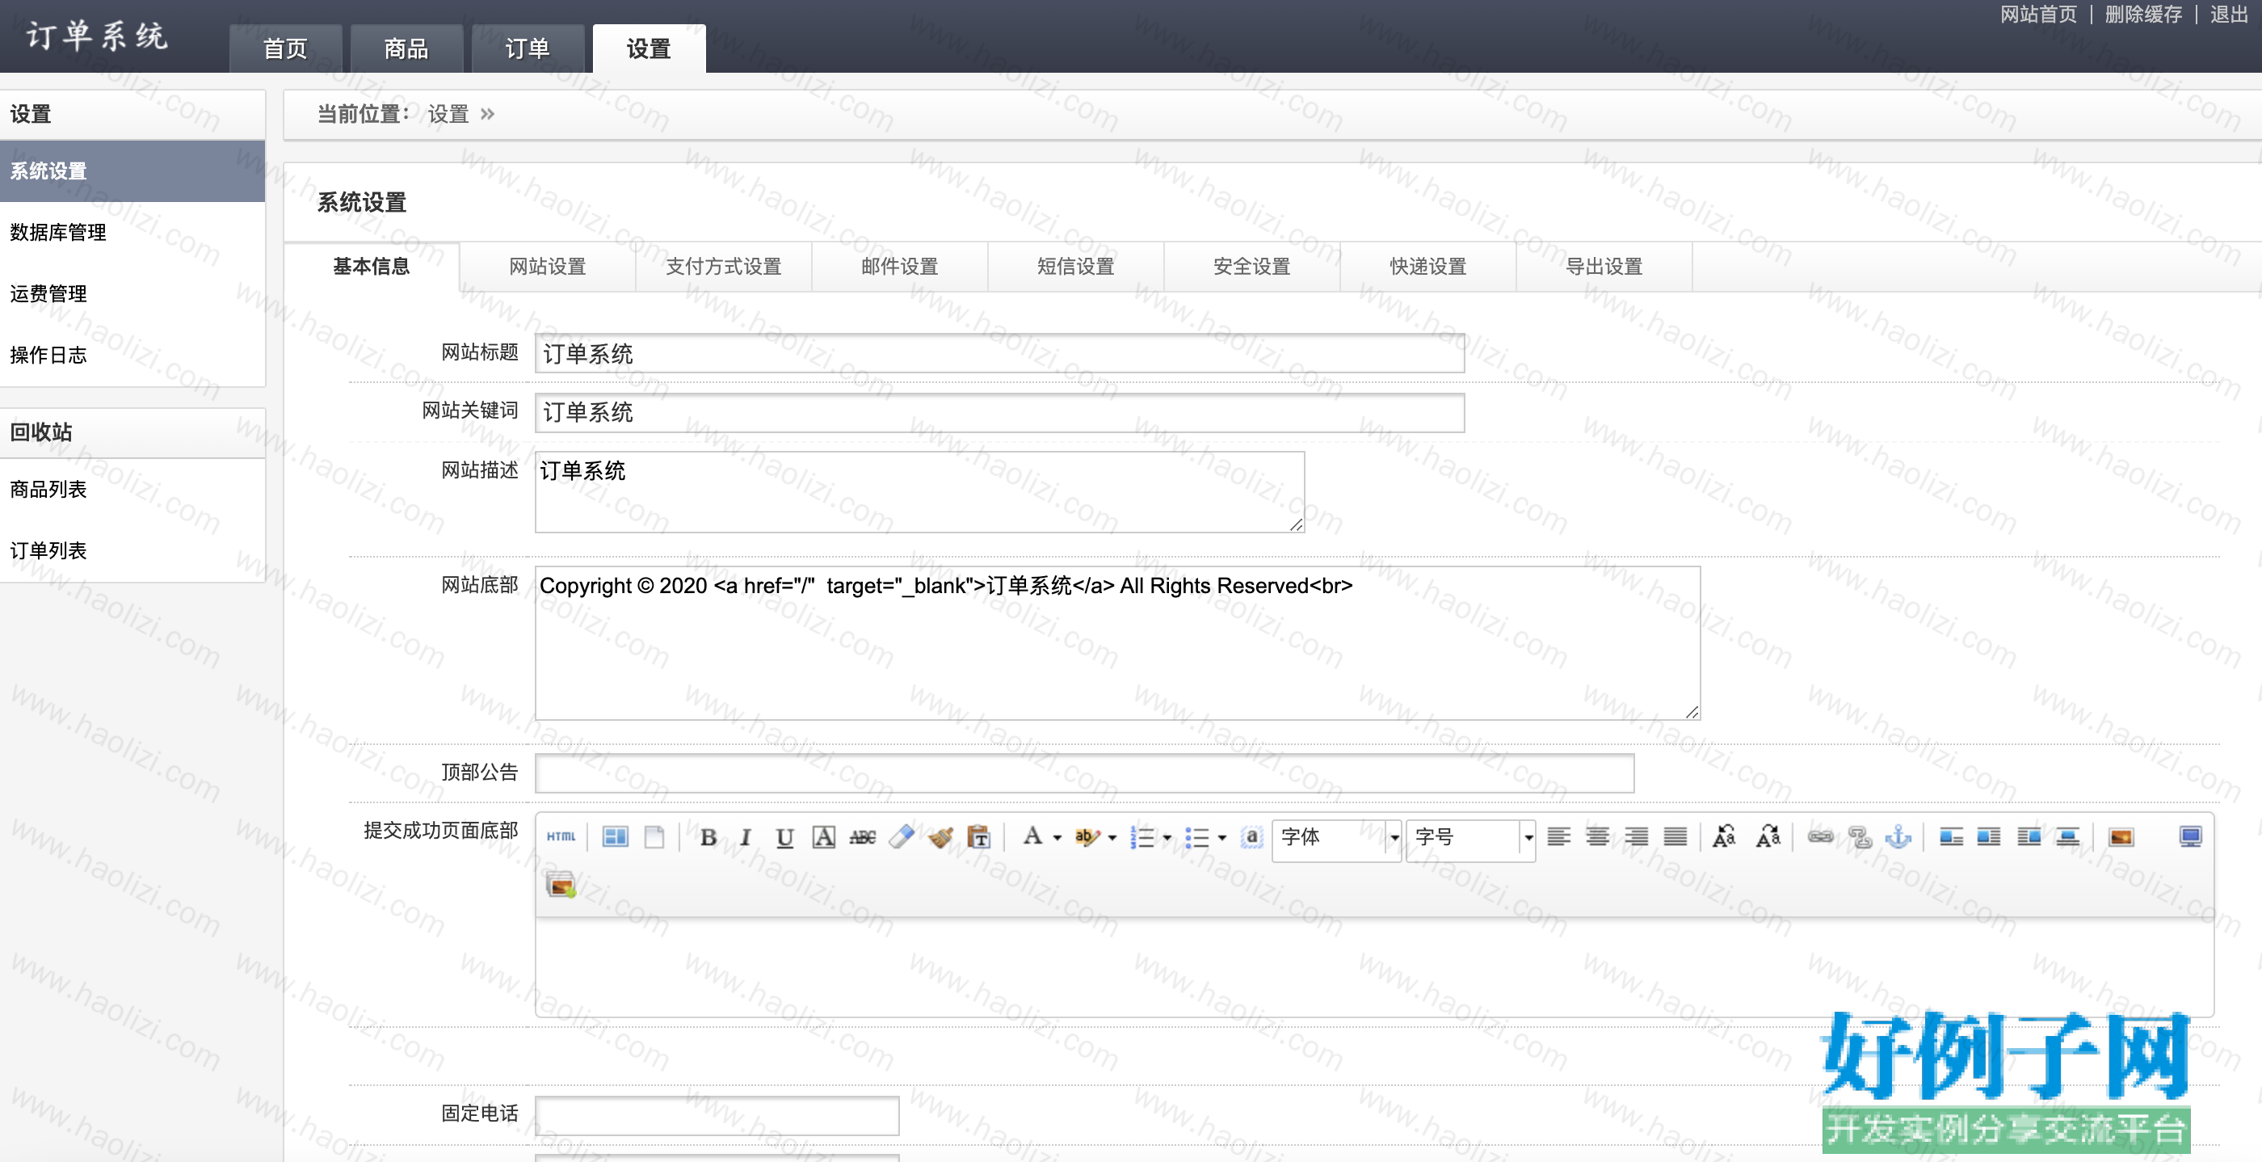Insert single image icon

tap(2121, 837)
